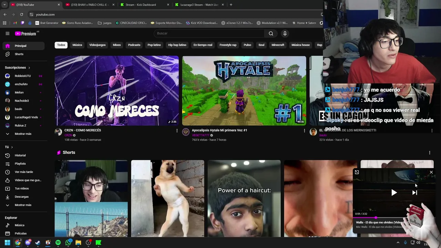Select the En tiempo real filter chip
Screen dimensions: 441x248
point(203,45)
